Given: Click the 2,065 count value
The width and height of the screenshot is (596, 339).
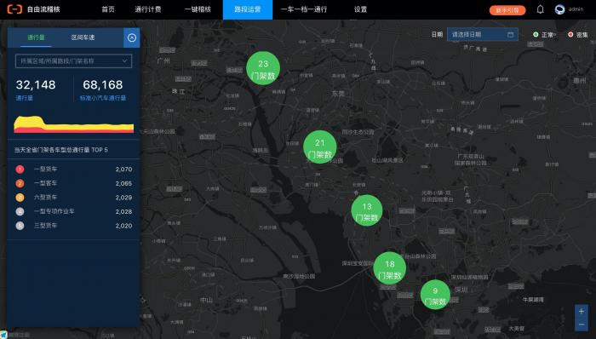Looking at the screenshot, I should pyautogui.click(x=124, y=184).
